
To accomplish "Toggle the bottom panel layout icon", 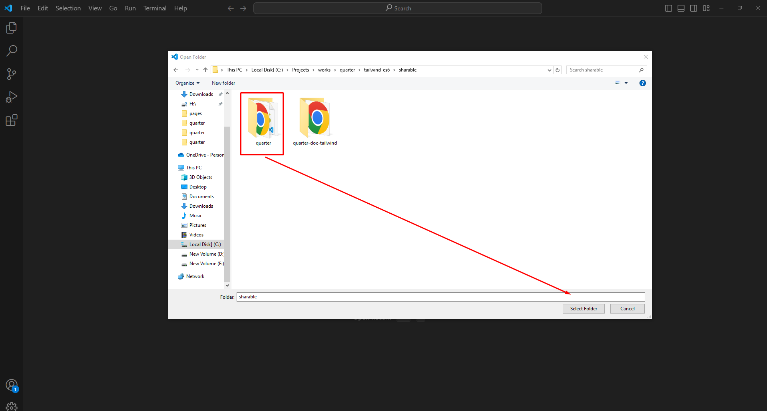I will pyautogui.click(x=681, y=8).
